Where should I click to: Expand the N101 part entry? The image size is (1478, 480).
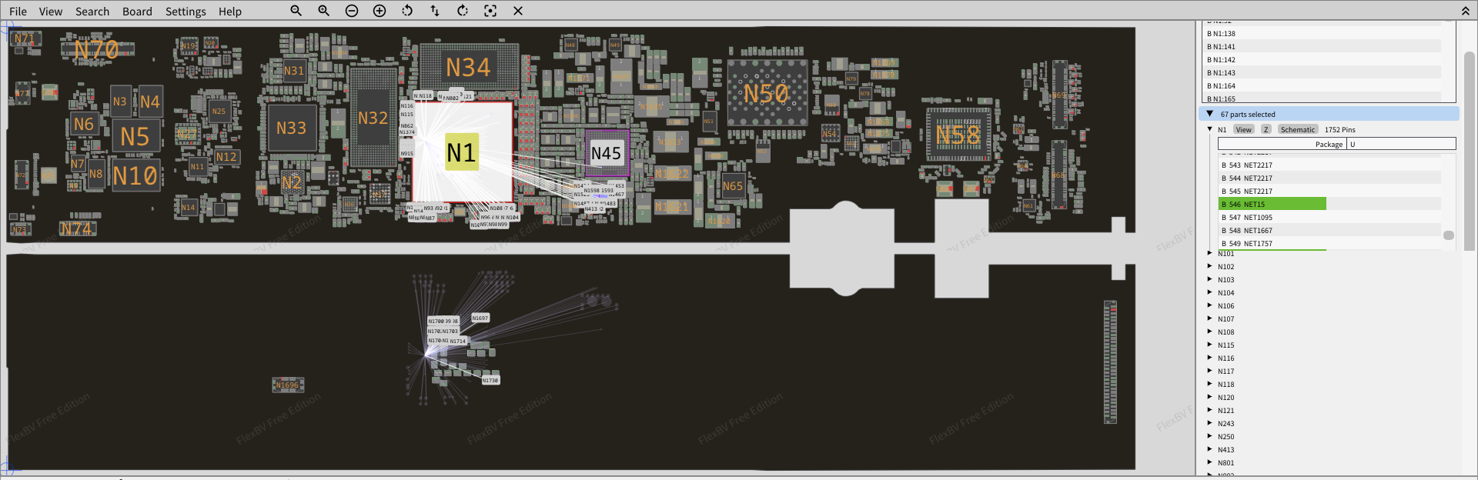1210,254
